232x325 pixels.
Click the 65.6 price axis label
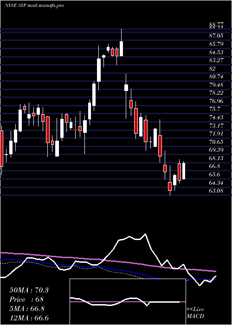point(214,175)
